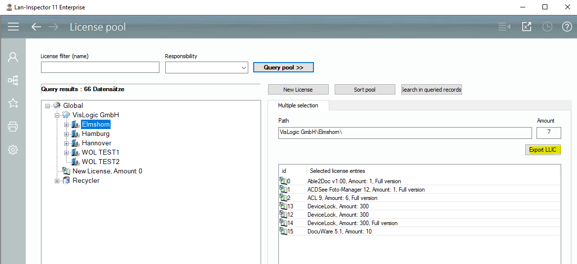Select the DocuWare 5.1 license entry

[339, 231]
